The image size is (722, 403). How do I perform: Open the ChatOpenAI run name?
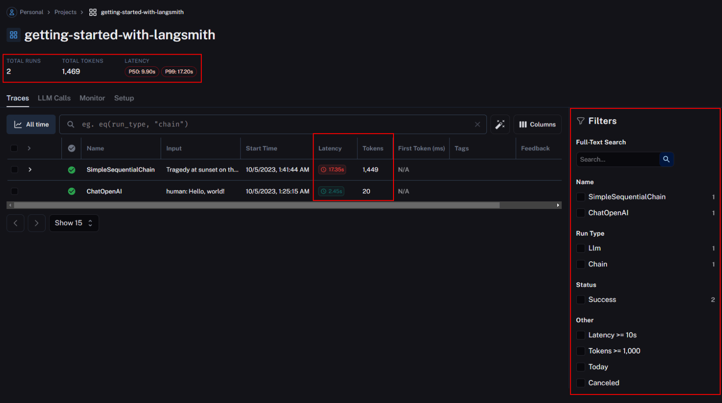point(104,191)
